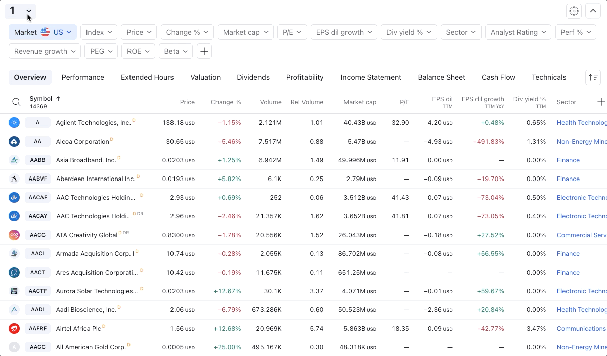Open the Analyst Rating filter dropdown
Viewport: 607px width, 356px height.
point(518,32)
